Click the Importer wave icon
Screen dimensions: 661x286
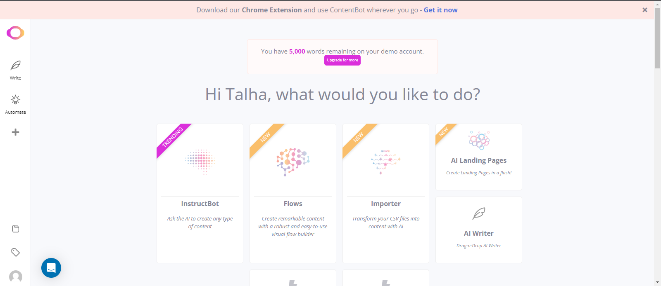tap(386, 162)
